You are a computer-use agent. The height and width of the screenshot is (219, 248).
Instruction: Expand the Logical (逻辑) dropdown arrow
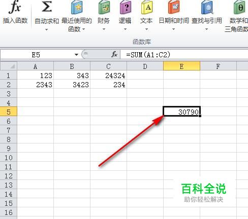(125, 29)
